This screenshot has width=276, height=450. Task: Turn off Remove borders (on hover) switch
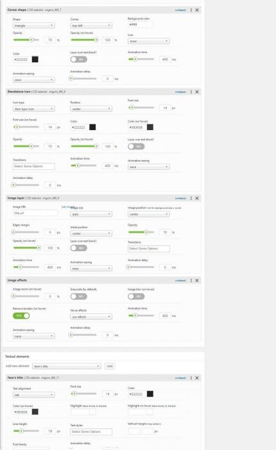click(21, 315)
